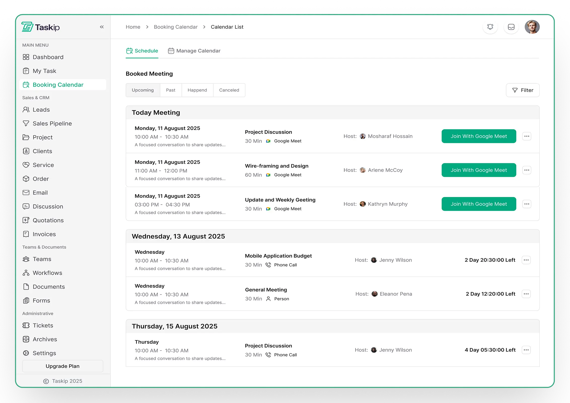This screenshot has width=570, height=403.
Task: Open the inbox tray icon
Action: point(511,27)
